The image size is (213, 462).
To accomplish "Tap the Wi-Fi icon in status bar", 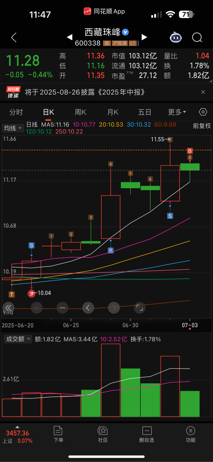I will coord(170,14).
